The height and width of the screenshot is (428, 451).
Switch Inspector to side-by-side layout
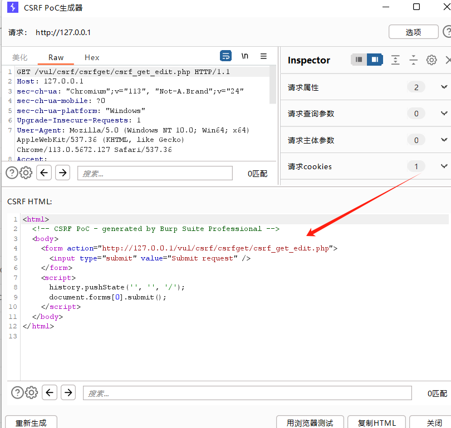tap(375, 60)
